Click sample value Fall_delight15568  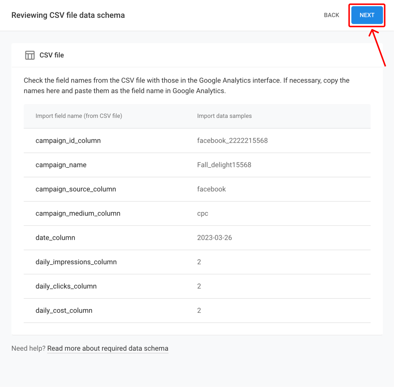point(224,165)
